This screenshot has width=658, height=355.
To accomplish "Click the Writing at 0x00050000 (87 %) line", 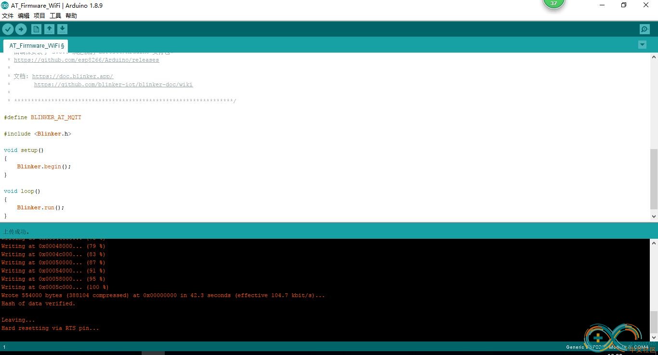I will (53, 262).
